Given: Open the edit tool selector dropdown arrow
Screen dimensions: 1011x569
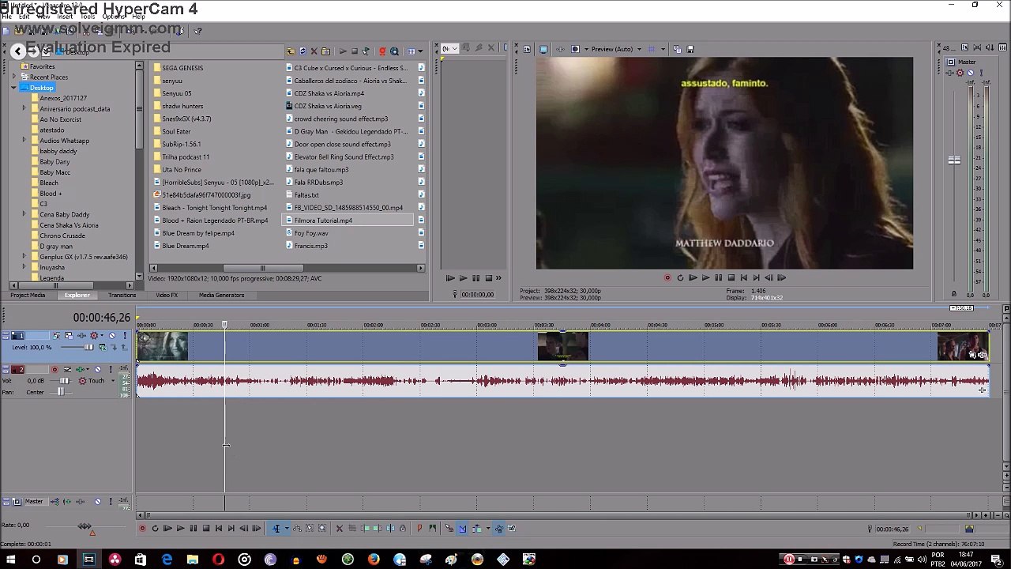Looking at the screenshot, I should click(x=287, y=529).
